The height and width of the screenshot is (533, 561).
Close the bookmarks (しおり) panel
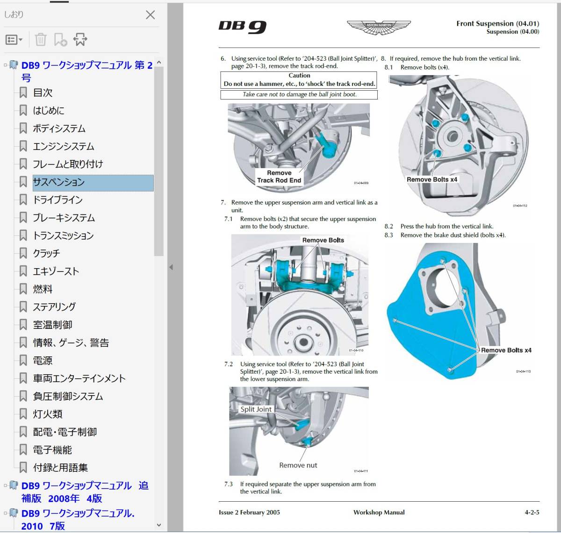coord(150,15)
